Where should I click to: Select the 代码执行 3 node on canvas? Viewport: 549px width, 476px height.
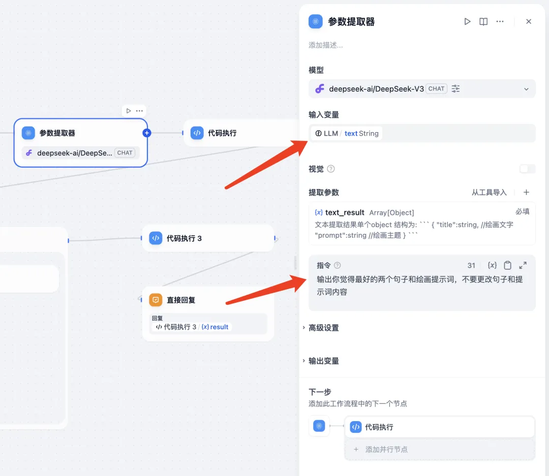[x=208, y=238]
